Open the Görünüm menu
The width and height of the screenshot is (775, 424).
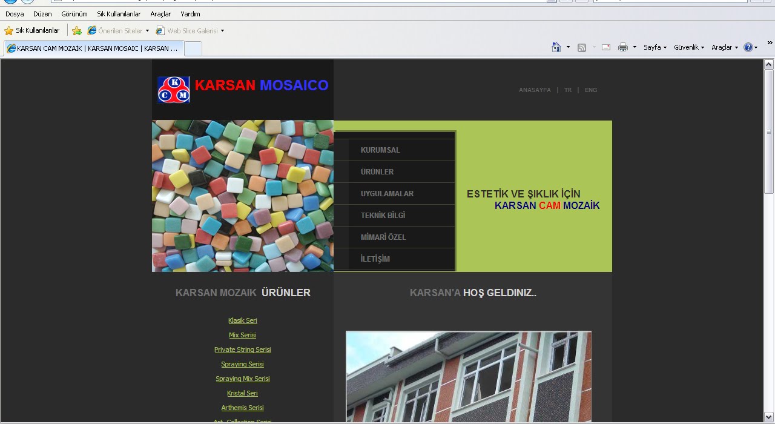(x=74, y=14)
